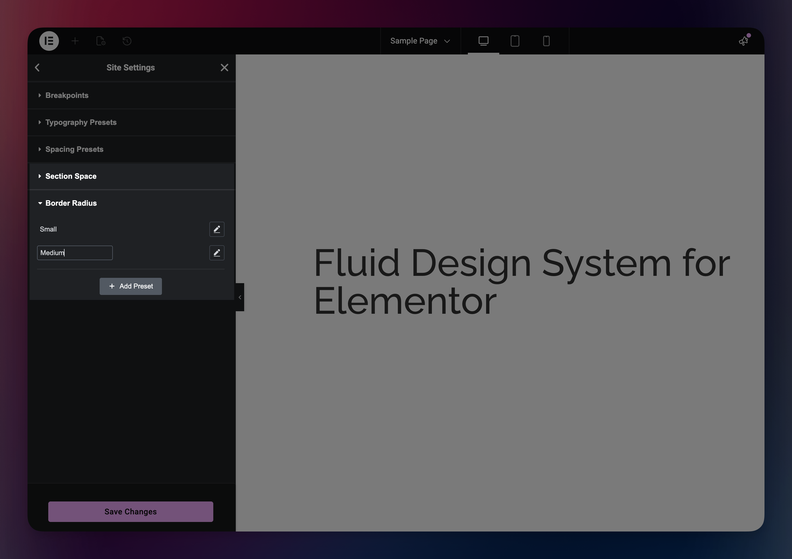Edit the Small border radius preset
792x559 pixels.
(217, 229)
